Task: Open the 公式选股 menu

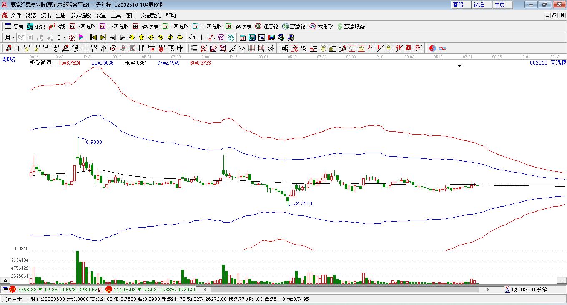Action: tap(80, 15)
